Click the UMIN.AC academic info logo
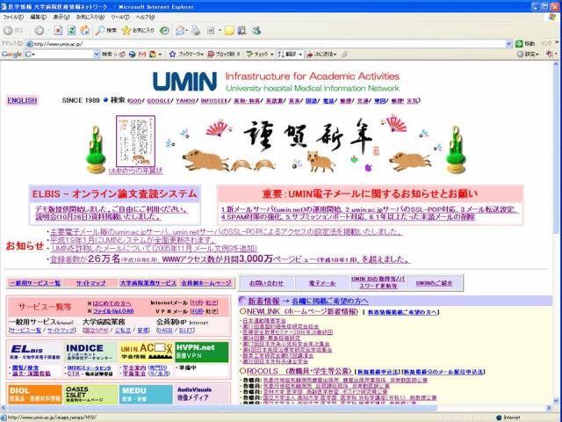The width and height of the screenshot is (562, 422). point(143,352)
